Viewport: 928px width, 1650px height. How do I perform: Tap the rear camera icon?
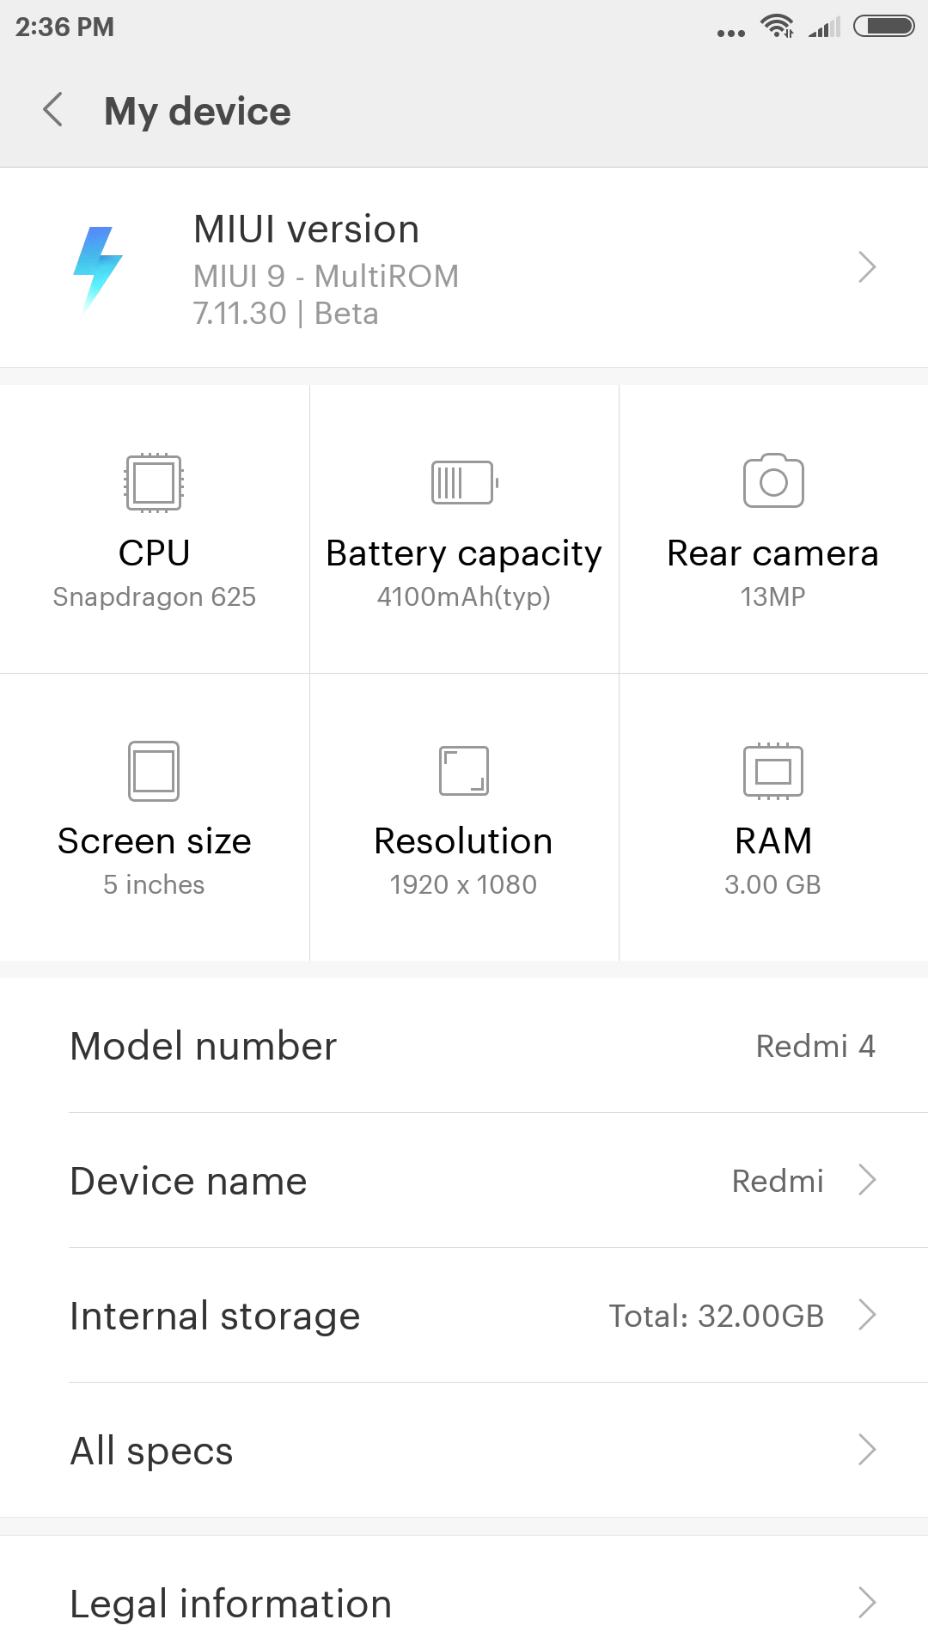coord(773,481)
